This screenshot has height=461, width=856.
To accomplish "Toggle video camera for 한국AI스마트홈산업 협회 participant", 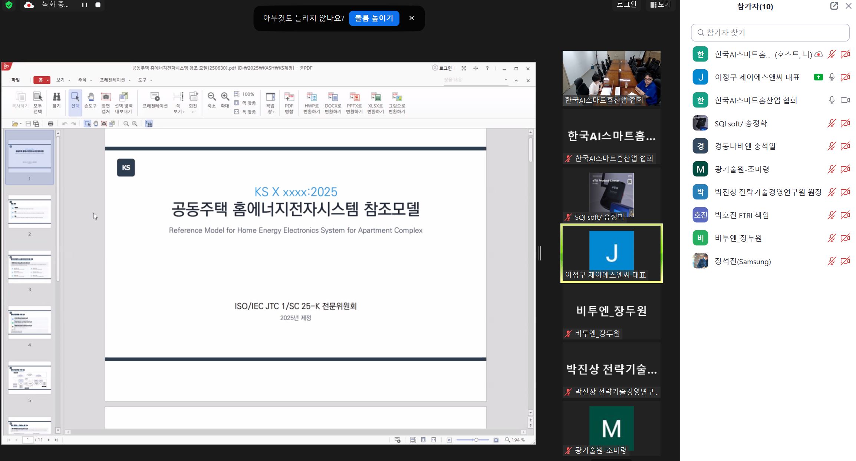I will click(845, 100).
